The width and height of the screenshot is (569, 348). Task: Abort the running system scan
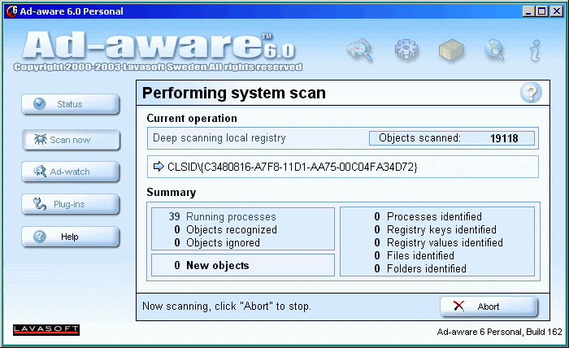(489, 307)
